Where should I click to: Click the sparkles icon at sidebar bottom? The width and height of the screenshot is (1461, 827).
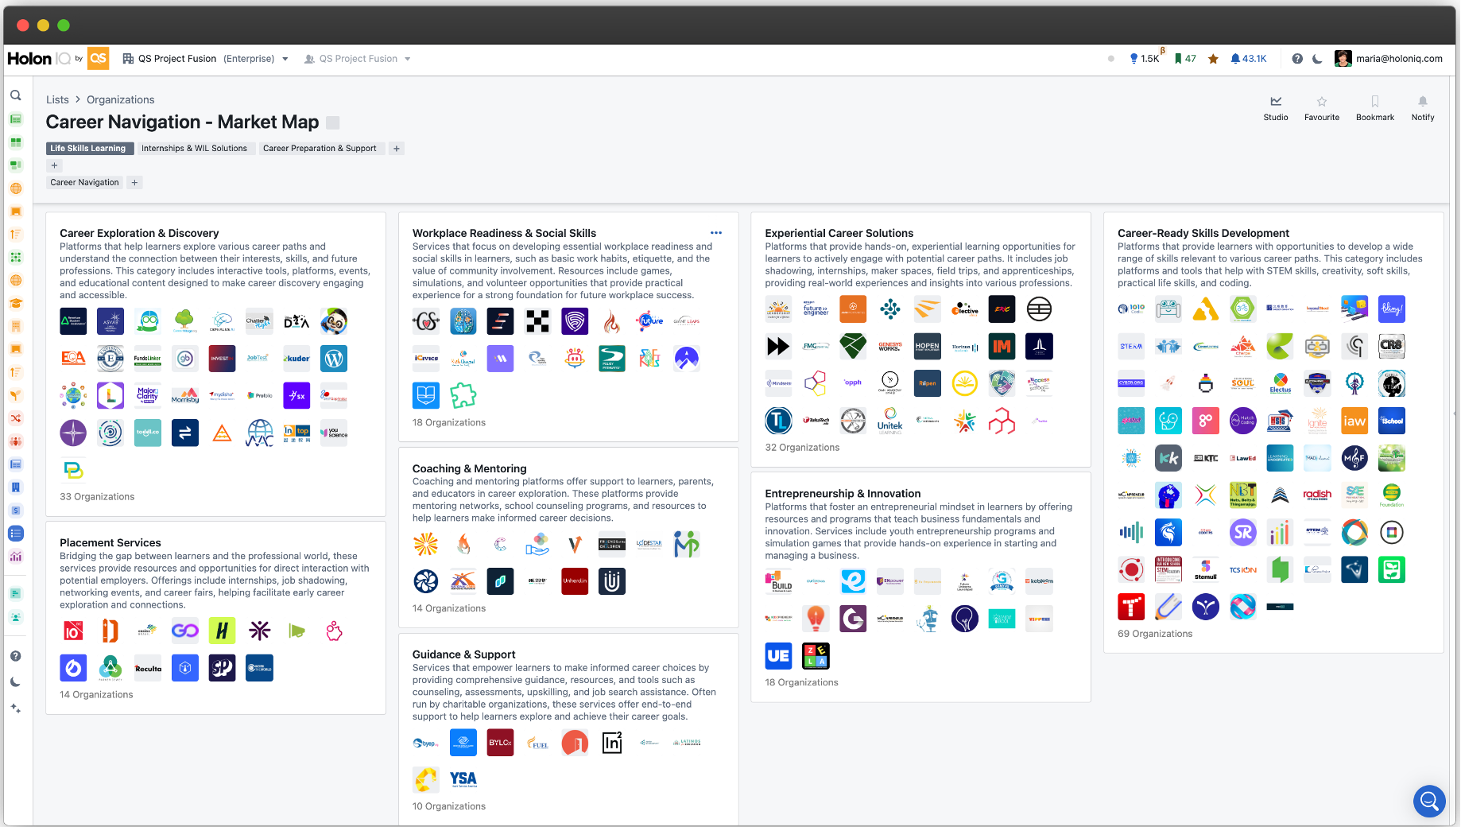16,708
